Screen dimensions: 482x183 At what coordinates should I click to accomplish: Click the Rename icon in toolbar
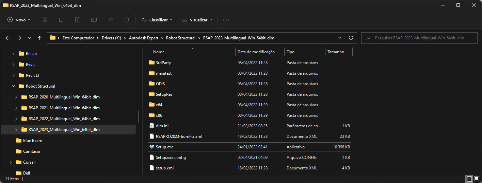tap(94, 20)
